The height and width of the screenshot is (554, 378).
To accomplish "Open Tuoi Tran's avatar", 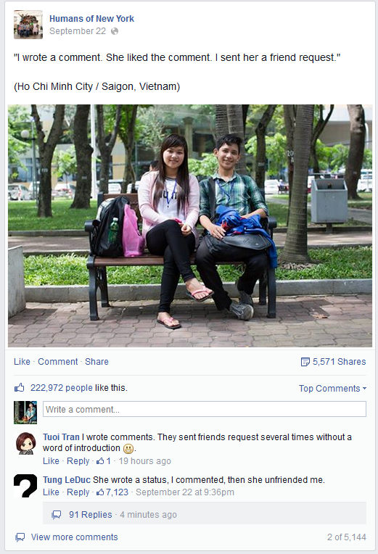I will point(26,443).
